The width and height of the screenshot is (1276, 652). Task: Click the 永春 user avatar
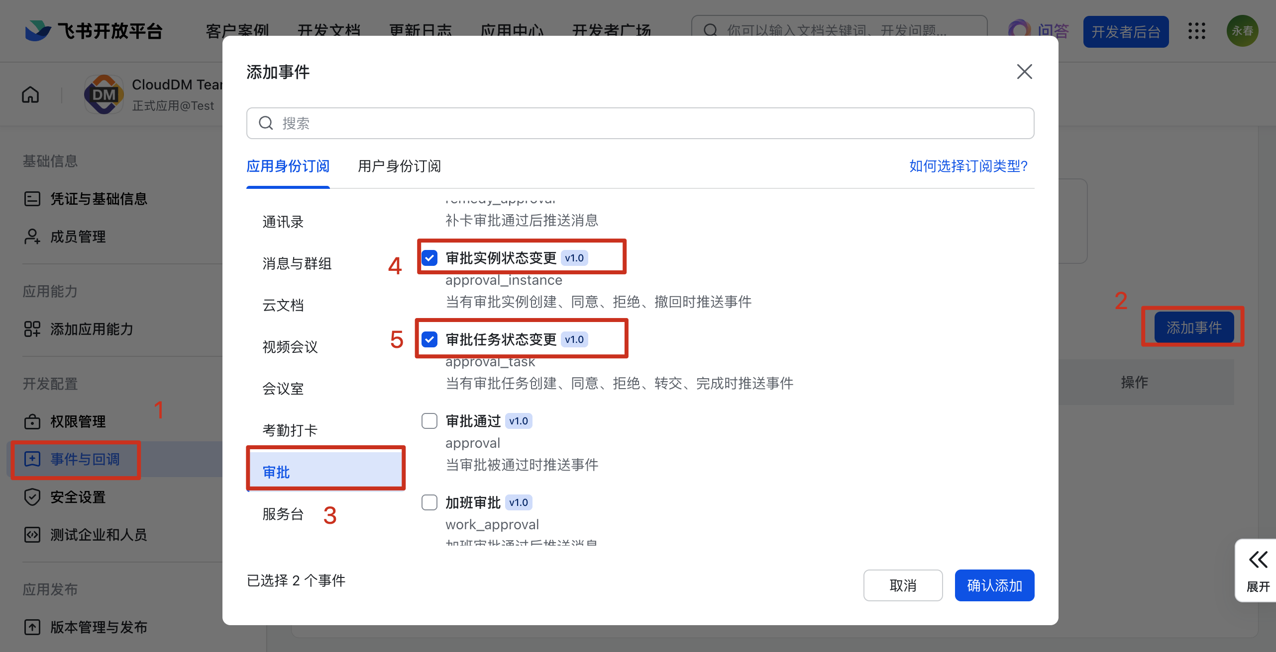(x=1242, y=31)
